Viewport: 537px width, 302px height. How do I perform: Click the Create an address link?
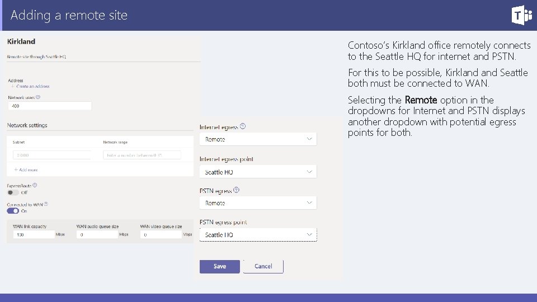point(31,87)
